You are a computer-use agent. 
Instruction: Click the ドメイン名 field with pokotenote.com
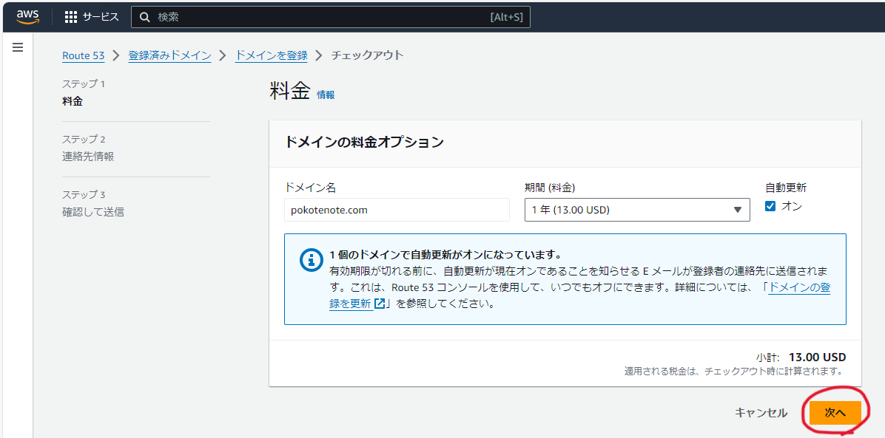click(x=397, y=210)
